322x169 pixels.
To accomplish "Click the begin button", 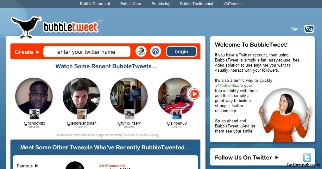I will 181,51.
